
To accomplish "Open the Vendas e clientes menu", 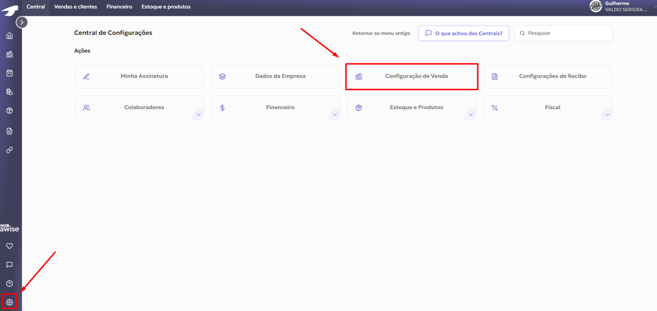I will pyautogui.click(x=75, y=7).
